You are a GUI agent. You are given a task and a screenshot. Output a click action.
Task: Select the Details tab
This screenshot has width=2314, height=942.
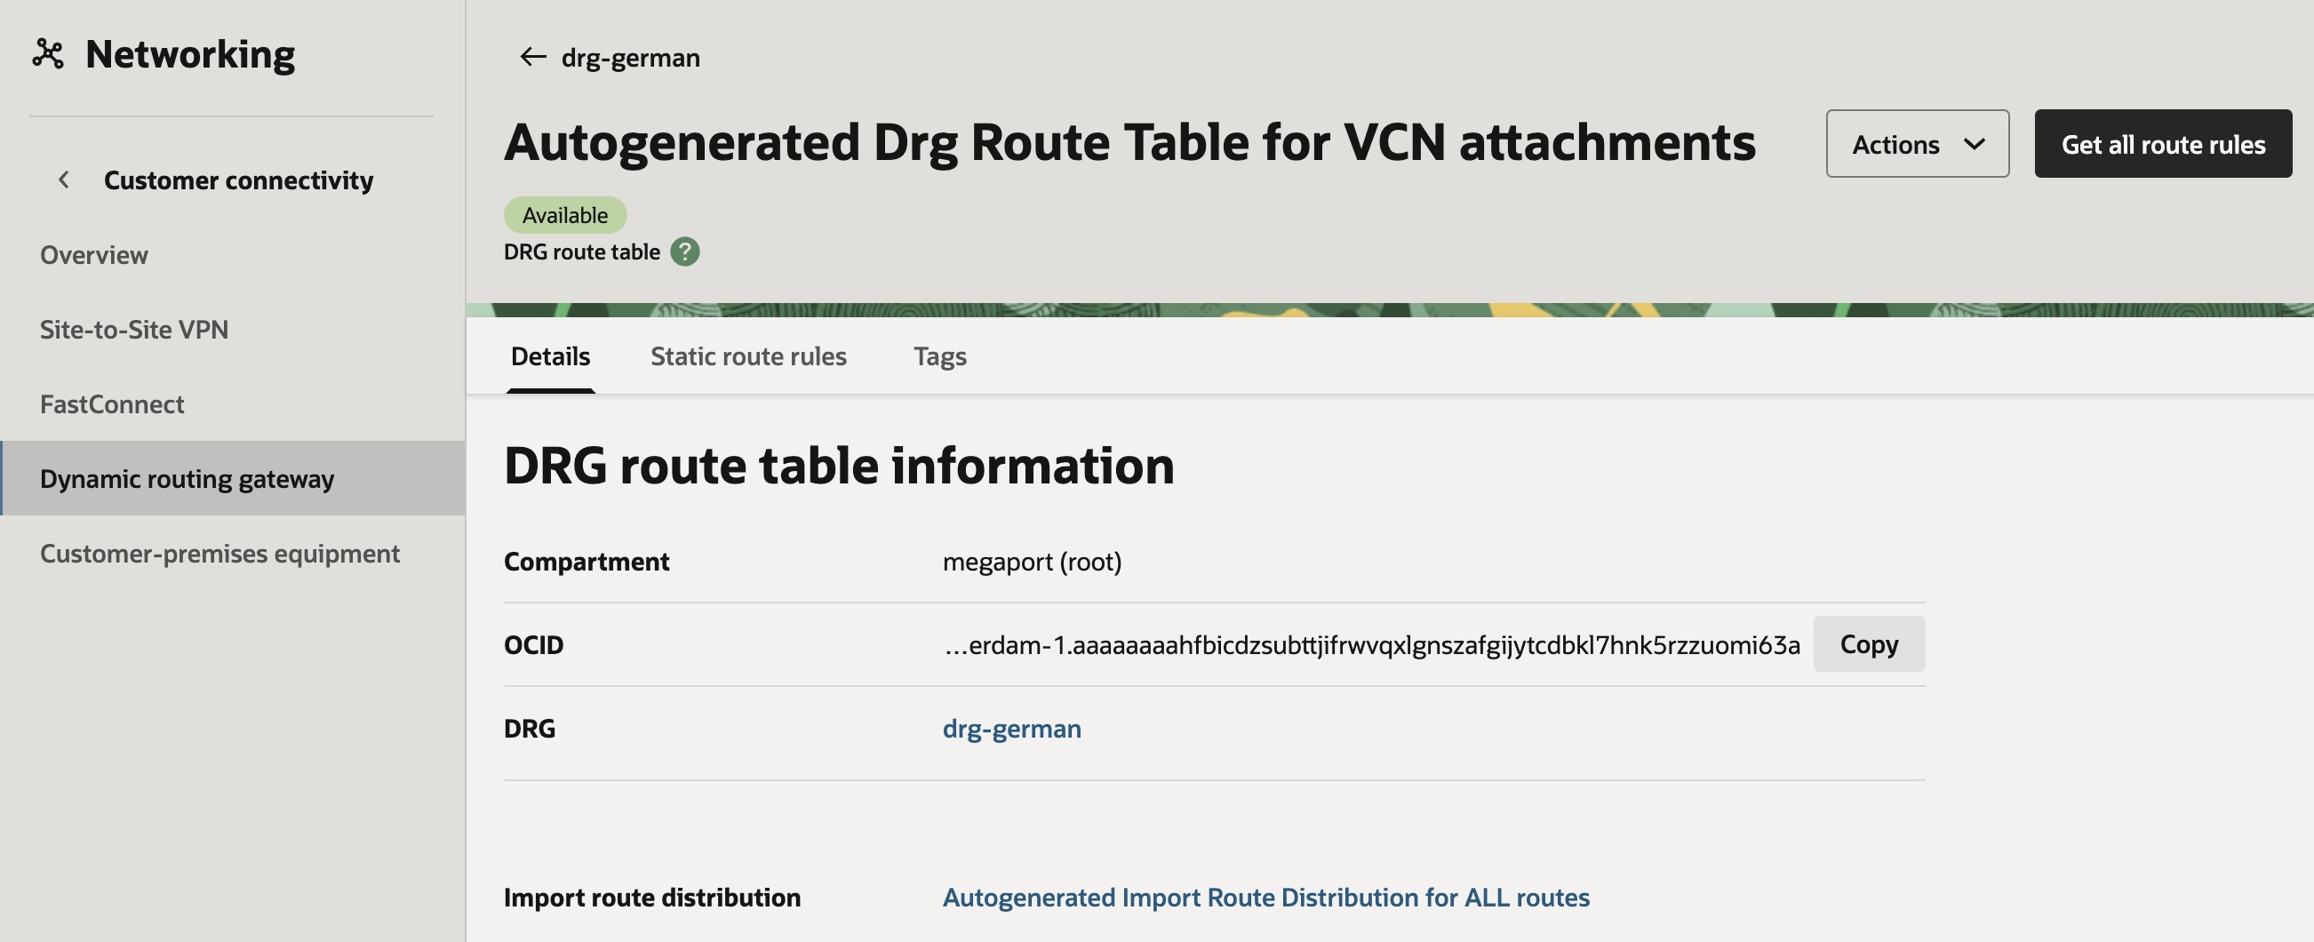[550, 355]
